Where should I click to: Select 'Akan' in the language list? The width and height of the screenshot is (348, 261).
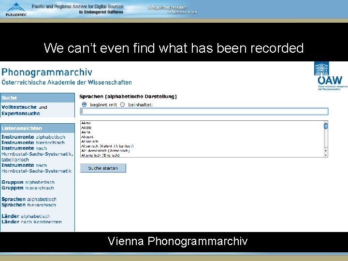[86, 123]
